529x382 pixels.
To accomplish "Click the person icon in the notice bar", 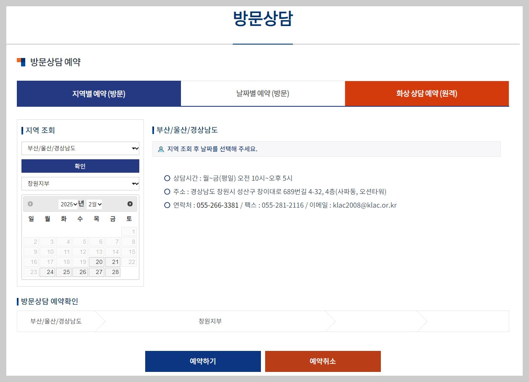I will (161, 149).
